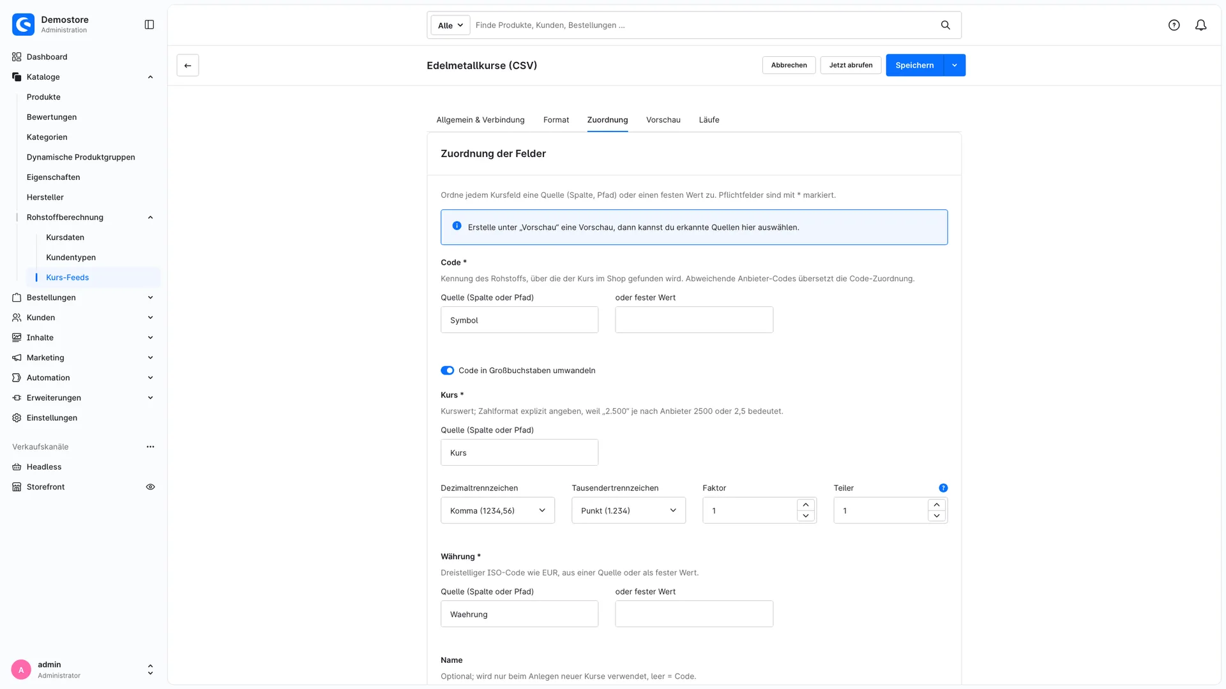Viewport: 1226px width, 689px height.
Task: Click the Einstellungen gear icon
Action: [17, 418]
